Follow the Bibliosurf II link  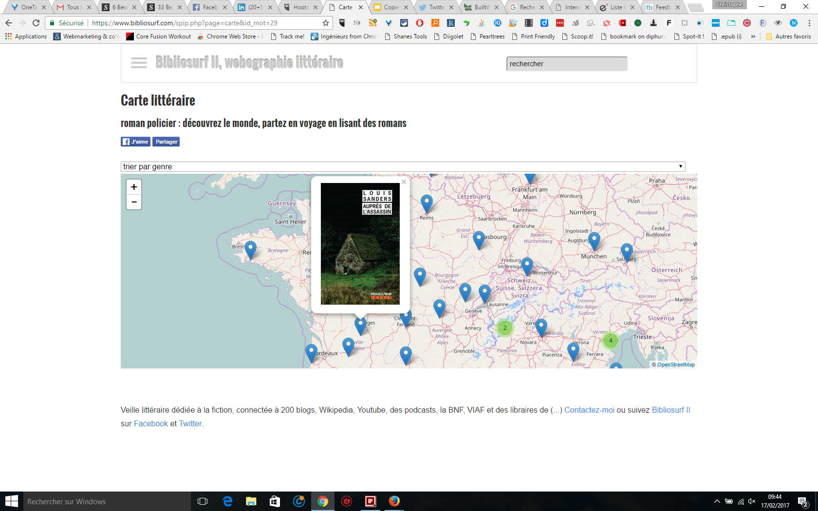pyautogui.click(x=671, y=410)
